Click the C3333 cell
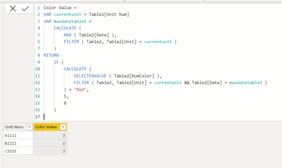Image resolution: width=282 pixels, height=168 pixels. coord(18,151)
